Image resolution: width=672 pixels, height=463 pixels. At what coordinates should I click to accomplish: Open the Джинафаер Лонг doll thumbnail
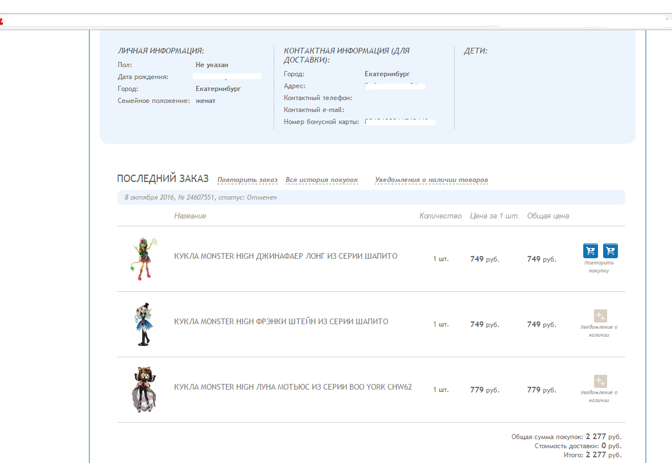click(x=145, y=259)
